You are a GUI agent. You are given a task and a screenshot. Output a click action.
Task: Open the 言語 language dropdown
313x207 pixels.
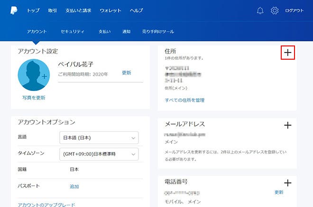[x=100, y=138]
